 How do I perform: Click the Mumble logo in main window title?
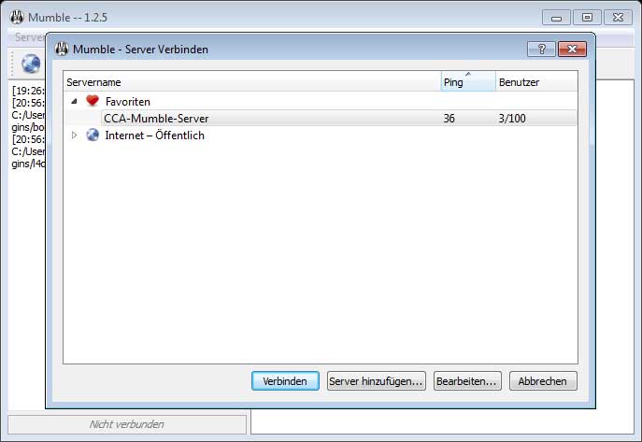click(16, 17)
